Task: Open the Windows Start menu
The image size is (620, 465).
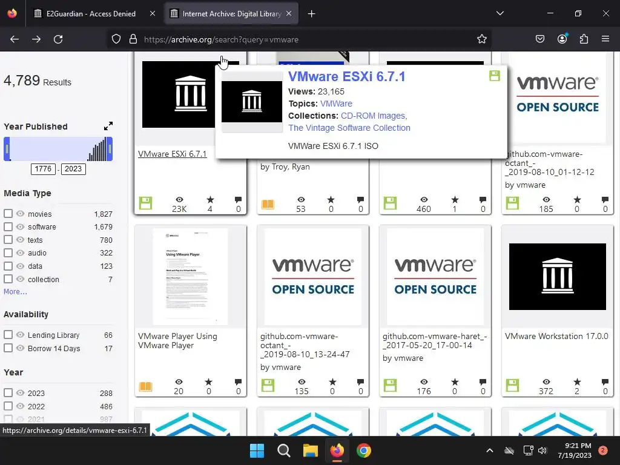Action: [257, 450]
